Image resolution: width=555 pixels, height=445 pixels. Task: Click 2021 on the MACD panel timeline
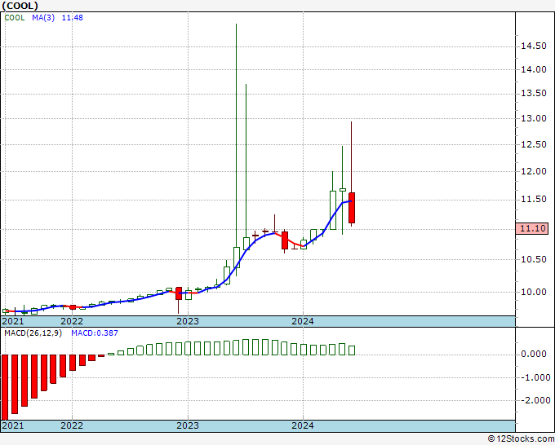click(x=13, y=425)
